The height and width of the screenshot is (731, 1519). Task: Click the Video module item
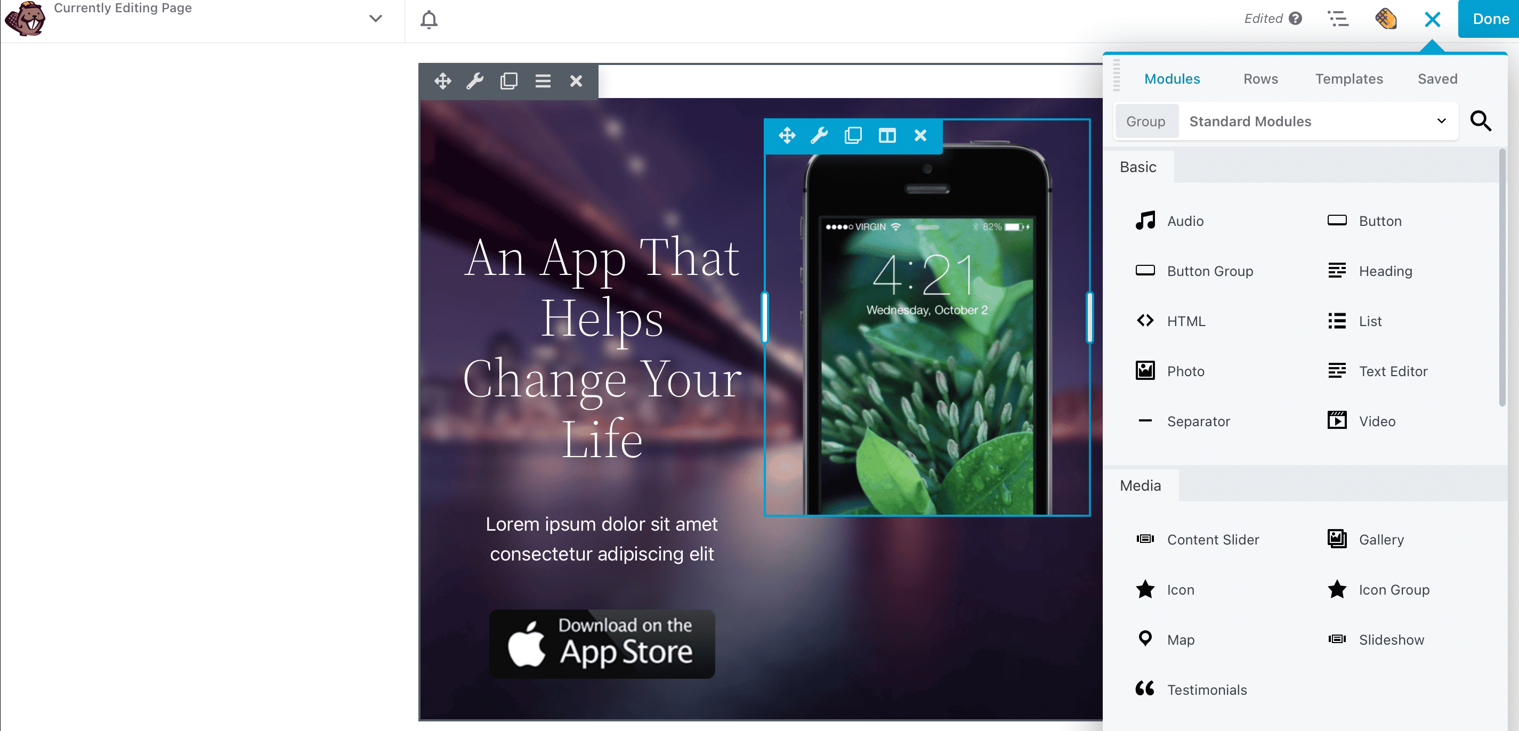coord(1377,421)
